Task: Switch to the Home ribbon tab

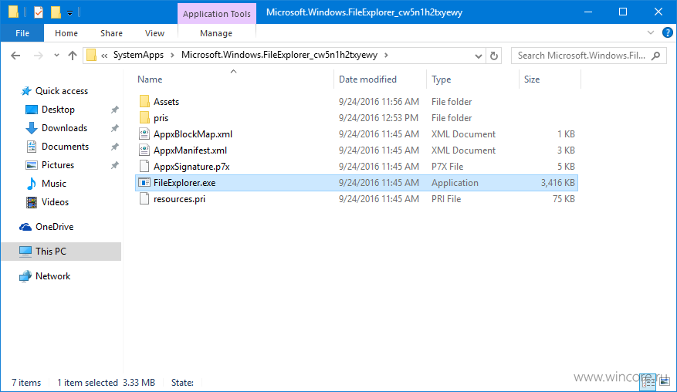Action: point(66,33)
